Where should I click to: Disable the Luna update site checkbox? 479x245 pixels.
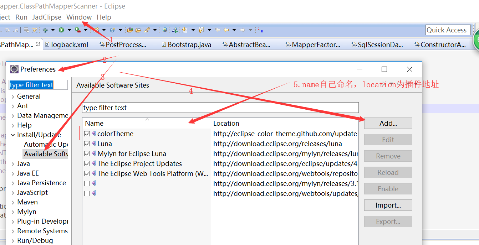[x=87, y=144]
